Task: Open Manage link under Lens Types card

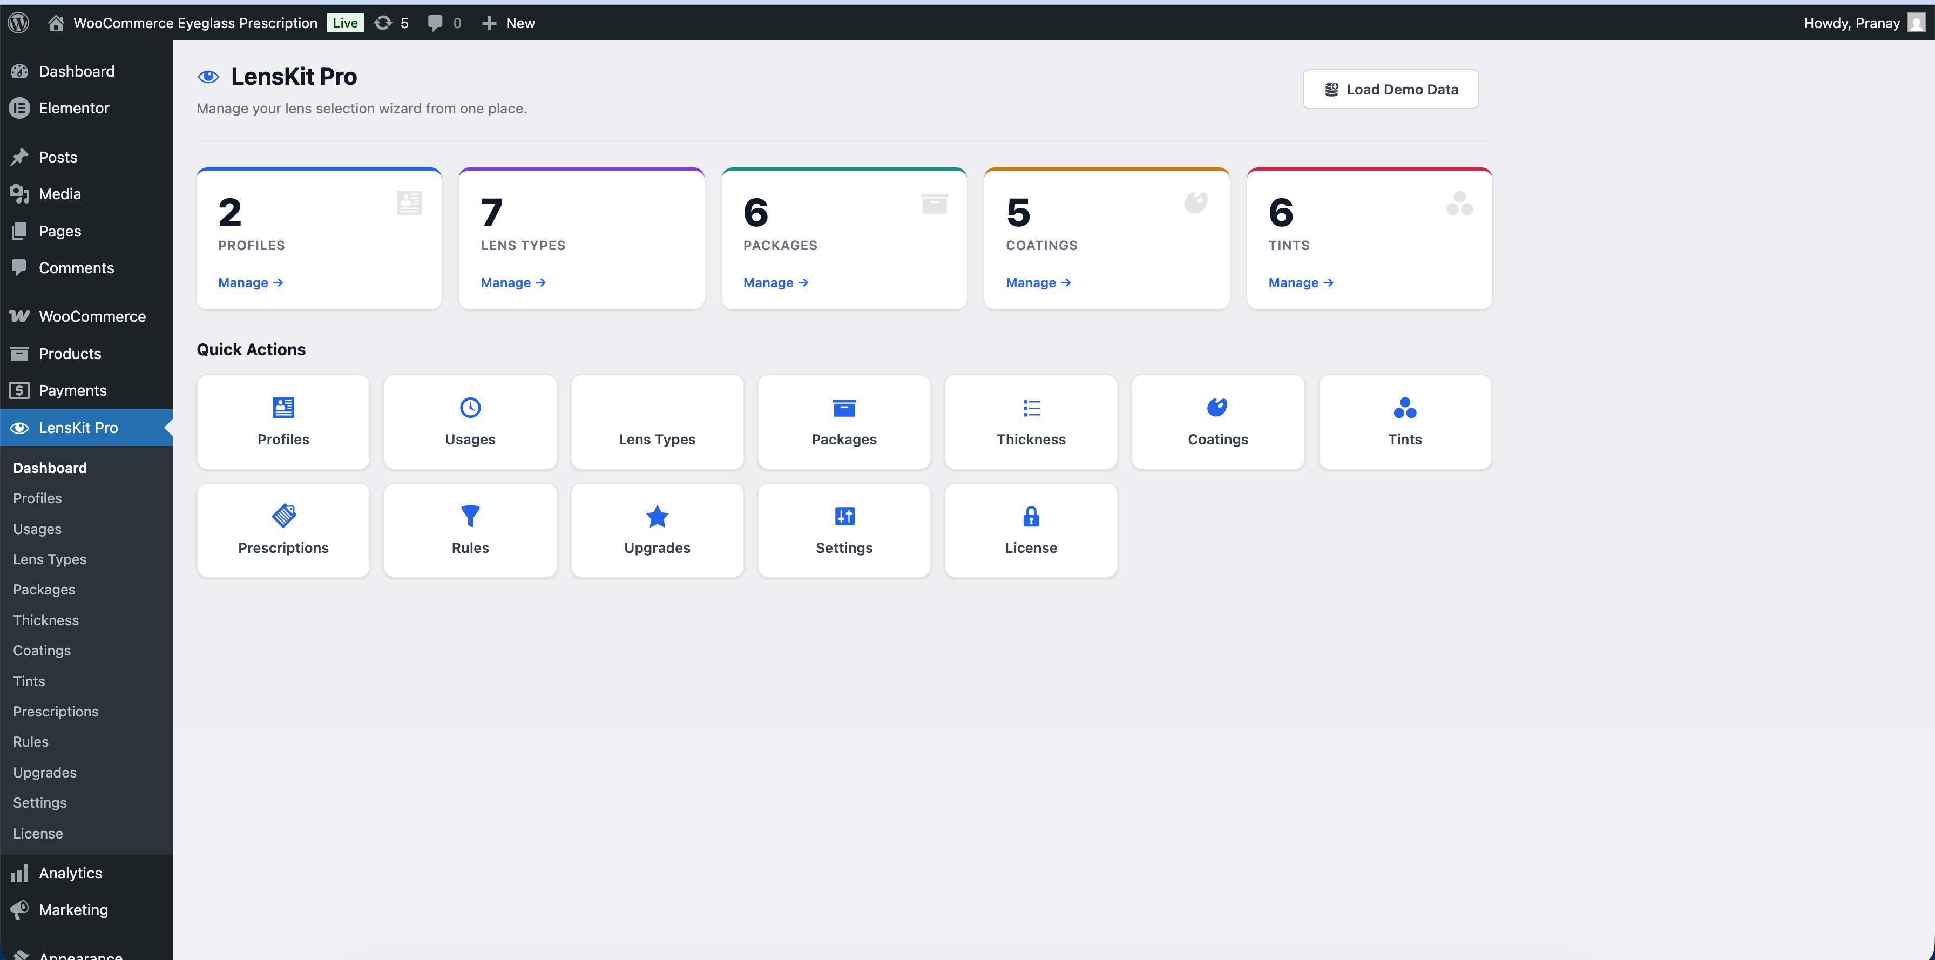Action: [512, 282]
